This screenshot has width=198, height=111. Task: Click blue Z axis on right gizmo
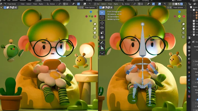coord(179,12)
